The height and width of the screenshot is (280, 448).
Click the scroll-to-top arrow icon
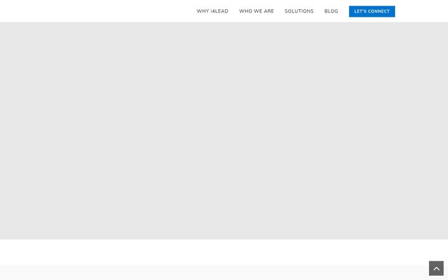[x=436, y=268]
